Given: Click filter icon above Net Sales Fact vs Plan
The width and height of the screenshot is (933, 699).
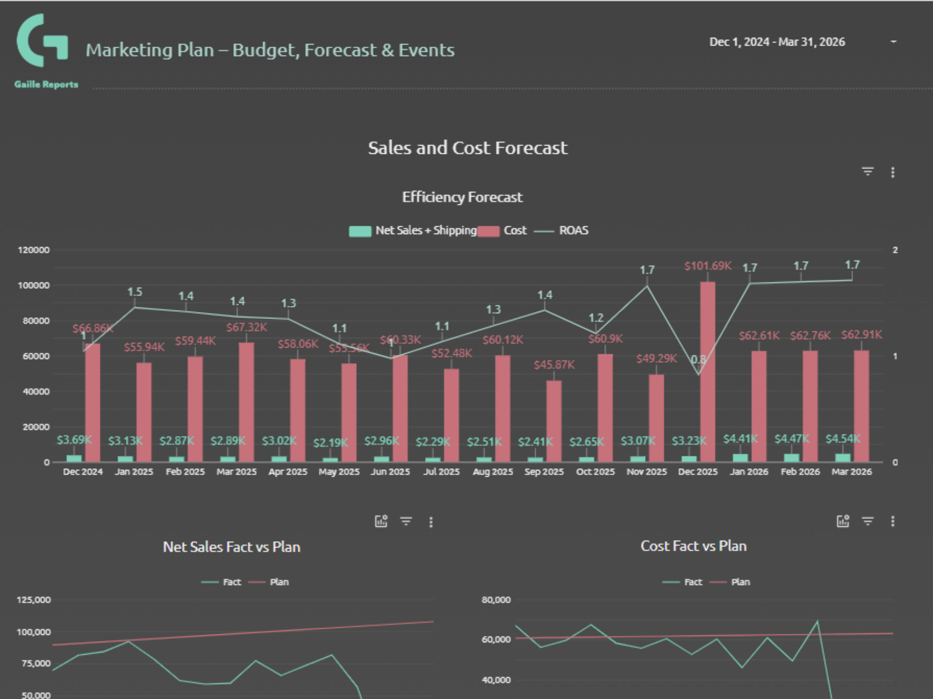Looking at the screenshot, I should 406,521.
